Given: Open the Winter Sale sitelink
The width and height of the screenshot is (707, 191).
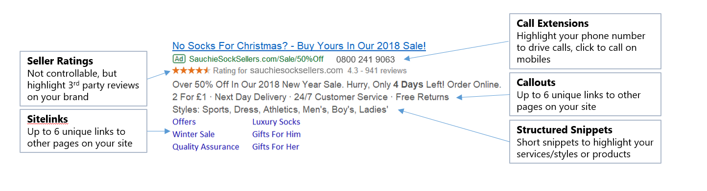Looking at the screenshot, I should pos(193,134).
